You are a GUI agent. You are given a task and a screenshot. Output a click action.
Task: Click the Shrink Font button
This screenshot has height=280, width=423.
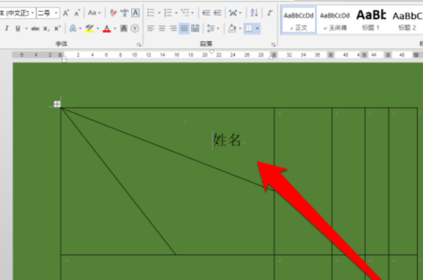tap(77, 12)
